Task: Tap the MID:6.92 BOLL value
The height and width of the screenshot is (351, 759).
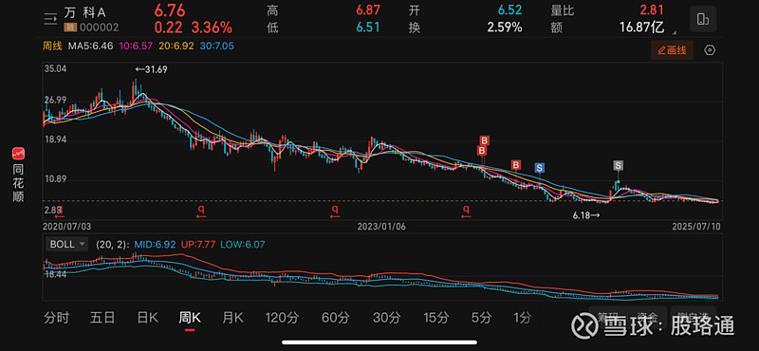Action: 155,245
